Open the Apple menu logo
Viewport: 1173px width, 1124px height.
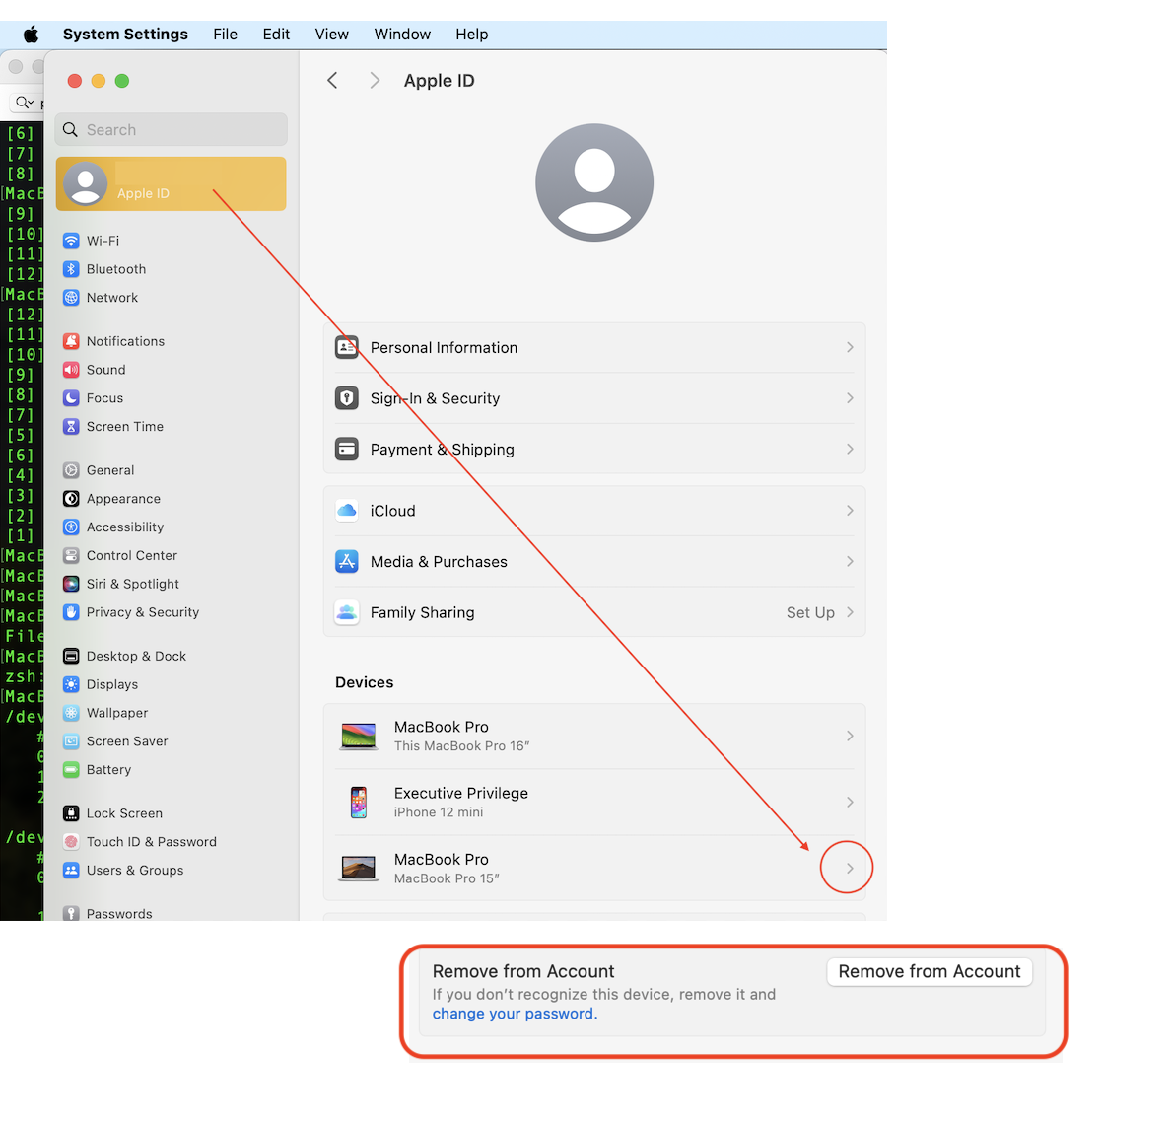(x=31, y=35)
